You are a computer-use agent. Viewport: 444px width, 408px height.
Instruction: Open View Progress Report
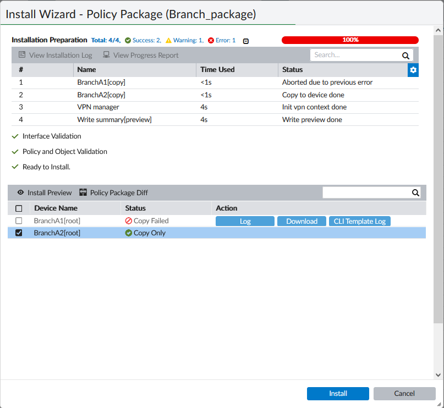click(x=140, y=55)
